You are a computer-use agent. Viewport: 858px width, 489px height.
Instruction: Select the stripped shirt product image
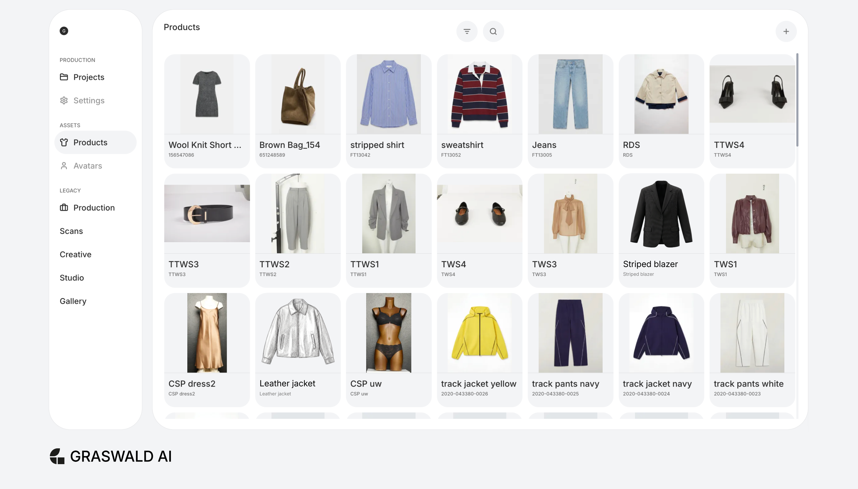point(389,94)
